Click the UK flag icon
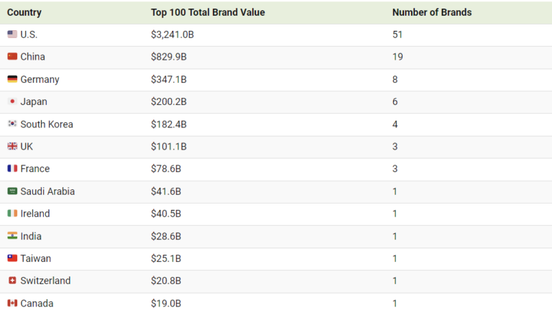This screenshot has height=323, width=552. tap(12, 146)
